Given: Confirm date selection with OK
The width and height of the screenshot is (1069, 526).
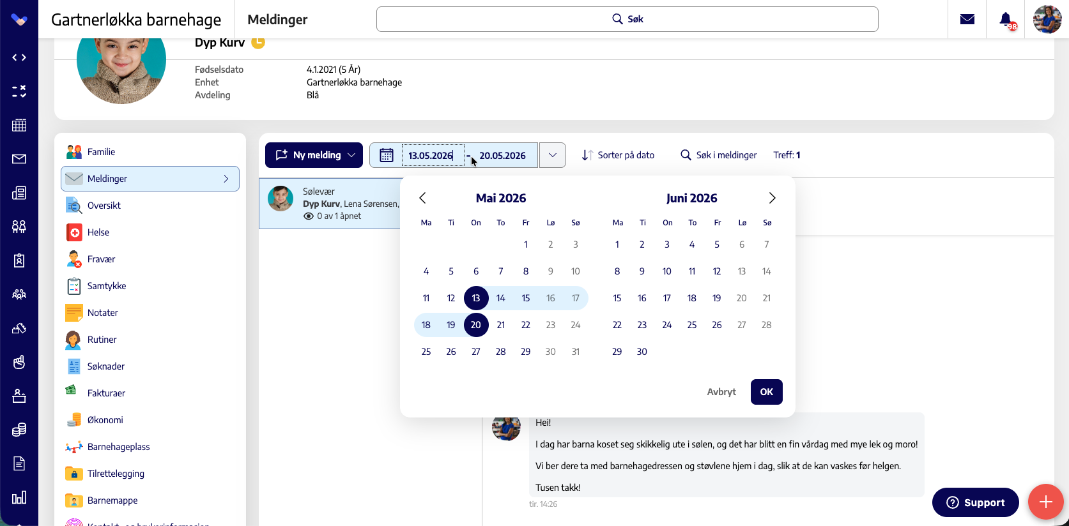Looking at the screenshot, I should pyautogui.click(x=767, y=392).
